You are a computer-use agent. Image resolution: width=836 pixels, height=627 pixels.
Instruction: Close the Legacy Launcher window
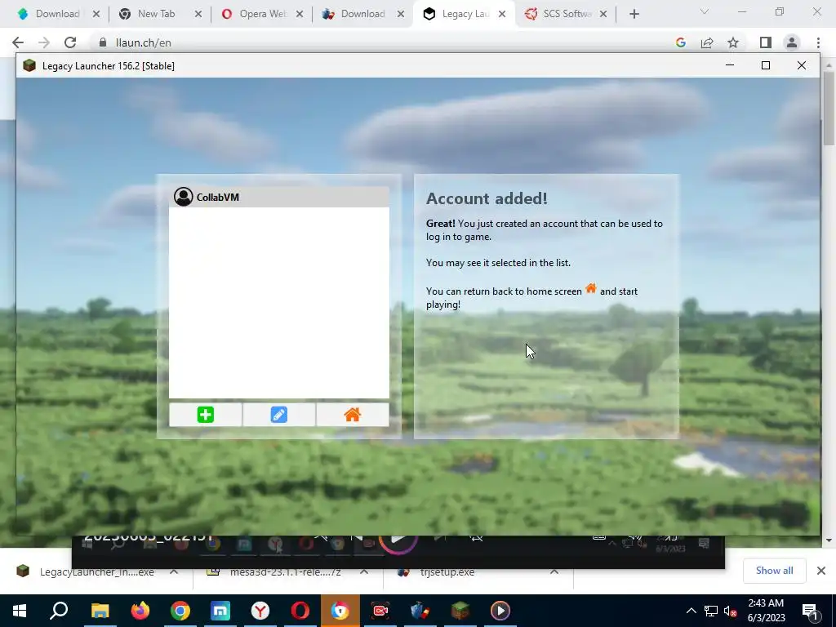coord(802,65)
